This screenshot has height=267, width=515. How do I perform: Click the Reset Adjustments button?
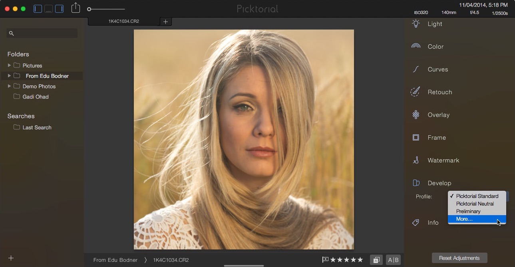coord(459,258)
